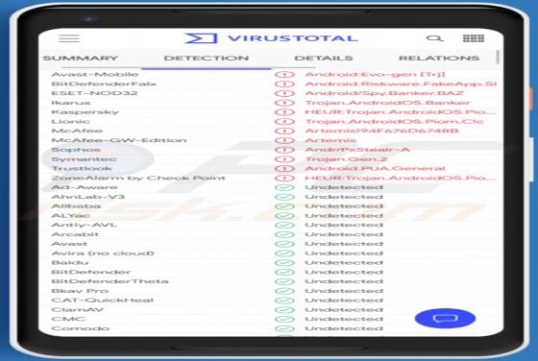Screen dimensions: 538x361
Task: Click the green check for Ad-Aware
Action: 284,187
